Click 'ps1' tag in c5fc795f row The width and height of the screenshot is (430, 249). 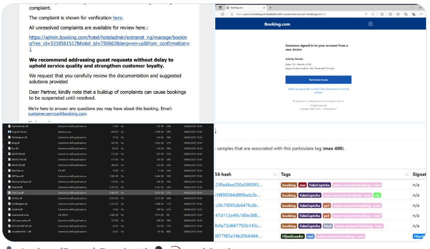click(327, 206)
